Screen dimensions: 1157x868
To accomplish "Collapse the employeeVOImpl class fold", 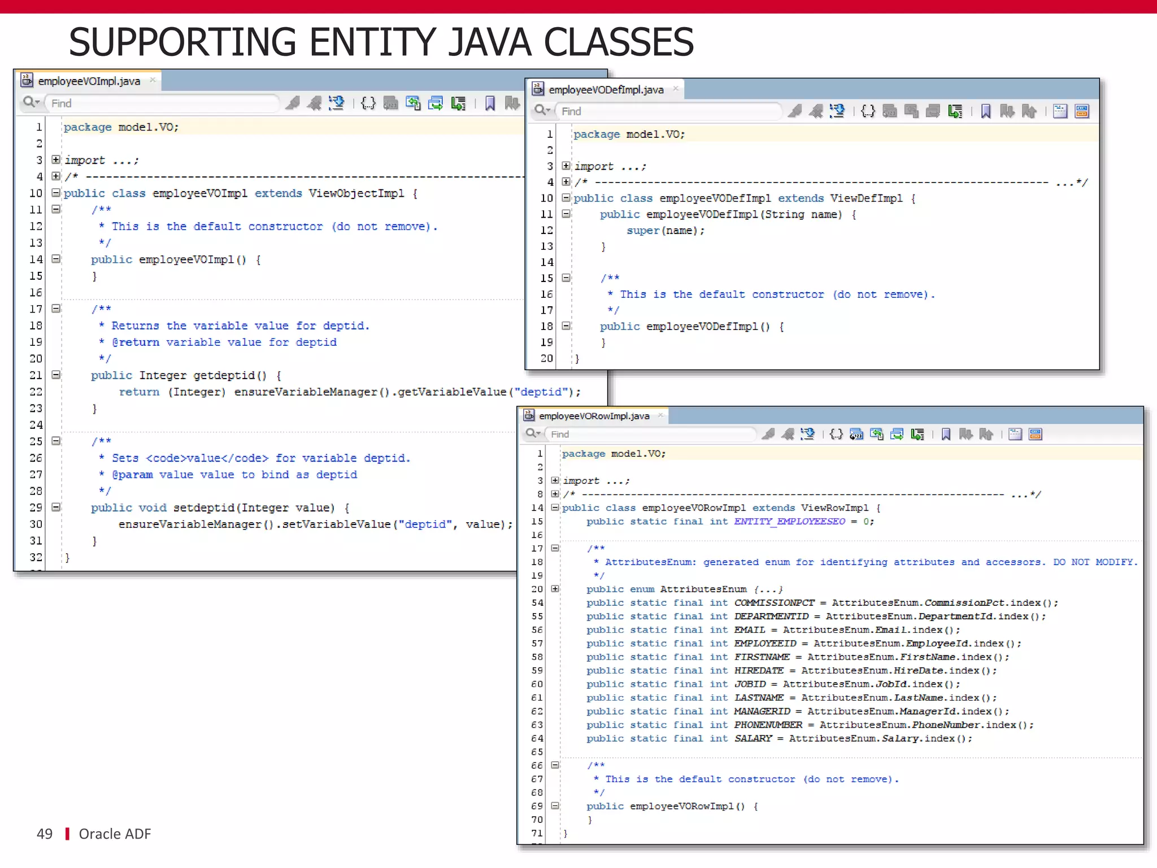I will [56, 193].
